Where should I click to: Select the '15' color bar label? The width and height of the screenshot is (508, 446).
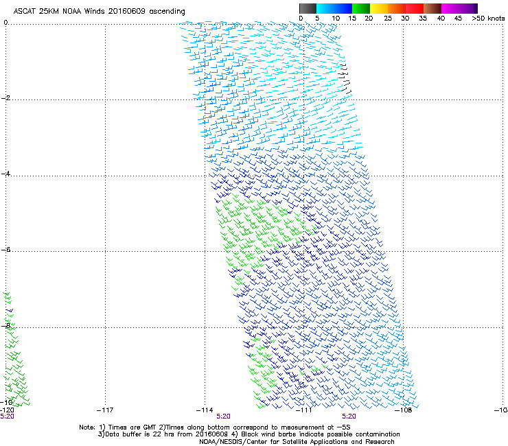click(x=352, y=19)
